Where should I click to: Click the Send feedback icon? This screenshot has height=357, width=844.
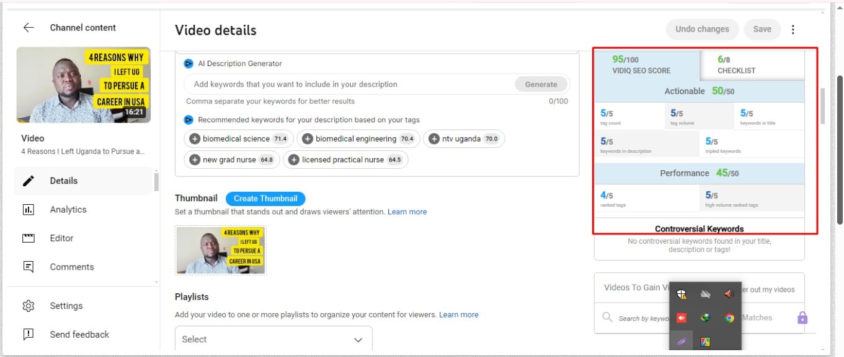point(29,335)
